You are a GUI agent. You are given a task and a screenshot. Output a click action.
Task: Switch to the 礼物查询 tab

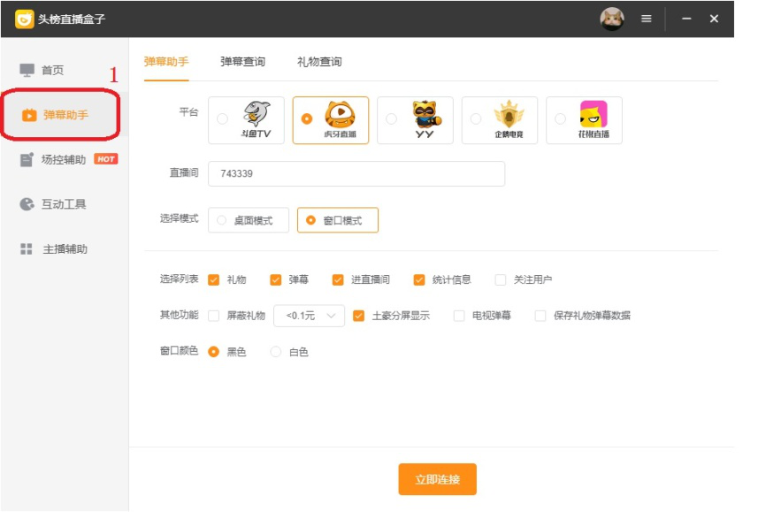[x=319, y=62]
